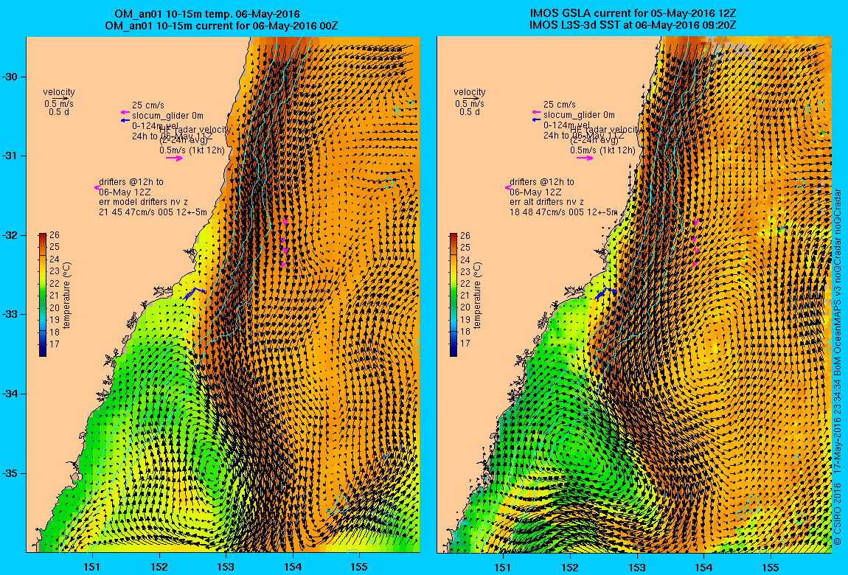Click '21 45 47cm/s 005 12+-5m' statistics line

[153, 212]
